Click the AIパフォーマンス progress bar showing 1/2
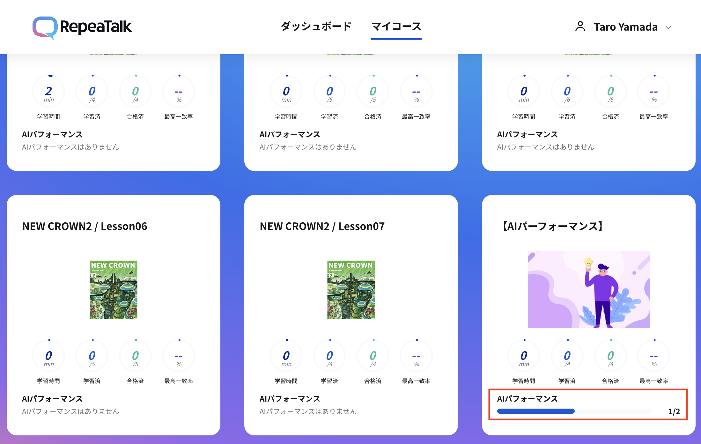Image resolution: width=701 pixels, height=444 pixels. tap(574, 411)
